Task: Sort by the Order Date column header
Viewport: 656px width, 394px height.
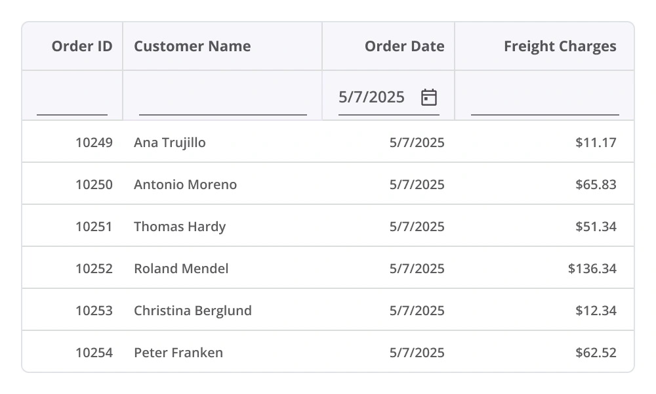Action: pyautogui.click(x=404, y=46)
